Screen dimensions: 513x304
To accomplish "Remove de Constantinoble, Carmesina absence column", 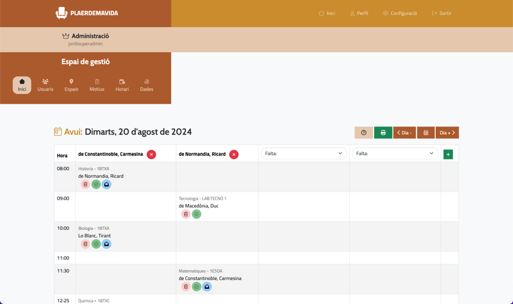I will 151,155.
